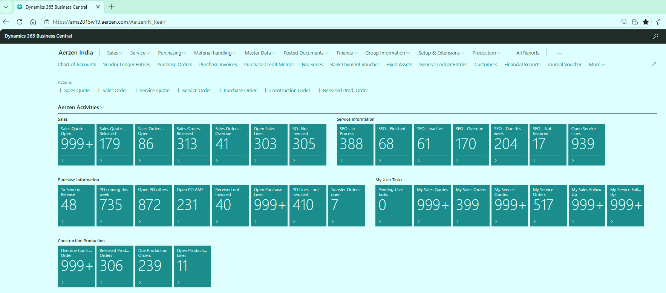Close the Dynamics 365 Business Central tab
The height and width of the screenshot is (293, 666).
click(98, 7)
